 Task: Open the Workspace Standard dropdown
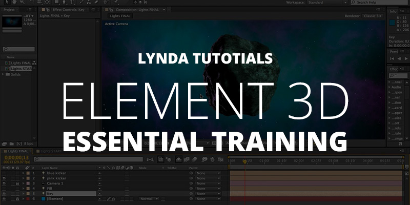click(327, 3)
